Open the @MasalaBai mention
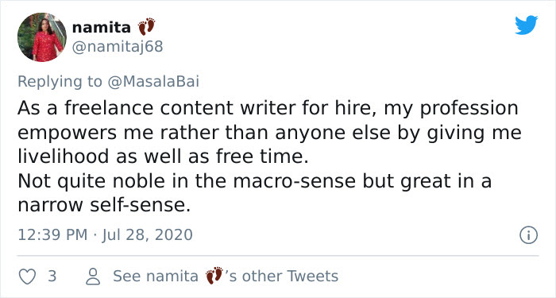This screenshot has width=556, height=298. click(153, 82)
